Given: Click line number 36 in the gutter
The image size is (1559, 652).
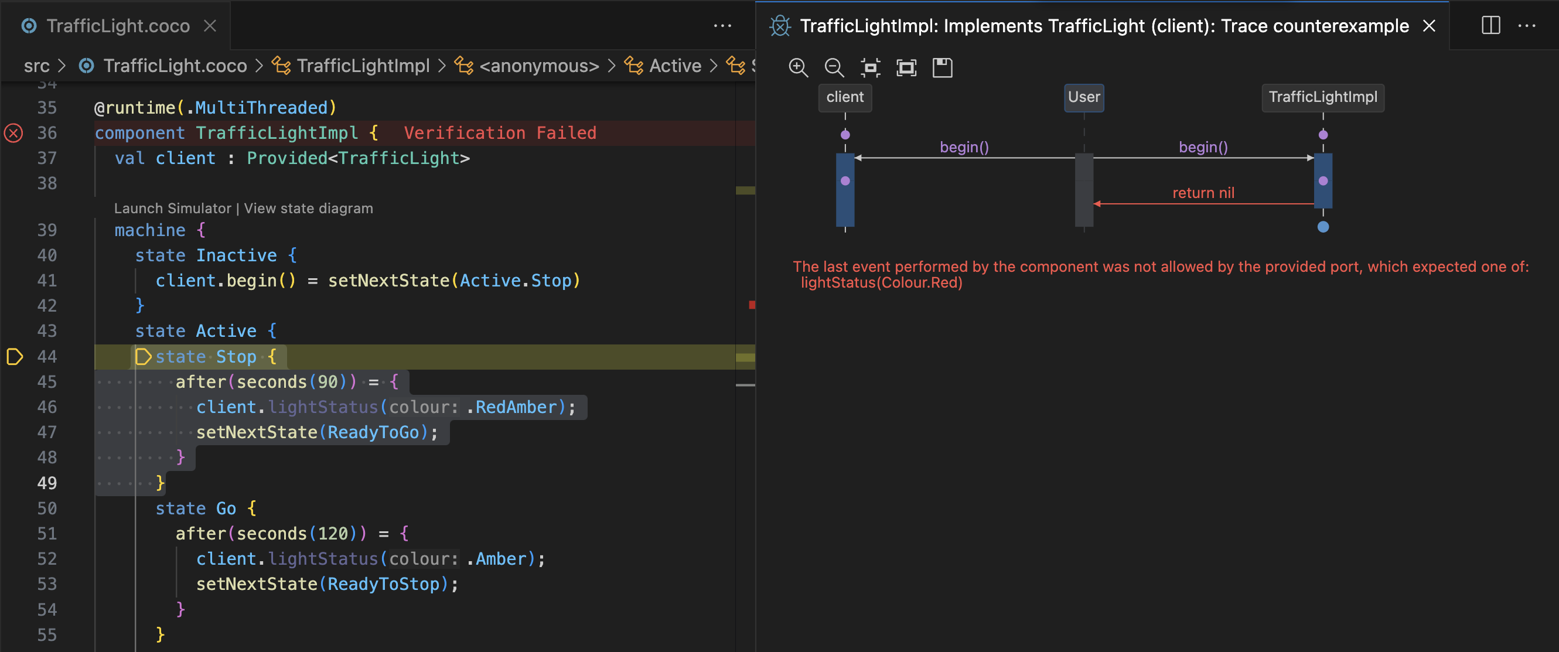Looking at the screenshot, I should pos(47,133).
